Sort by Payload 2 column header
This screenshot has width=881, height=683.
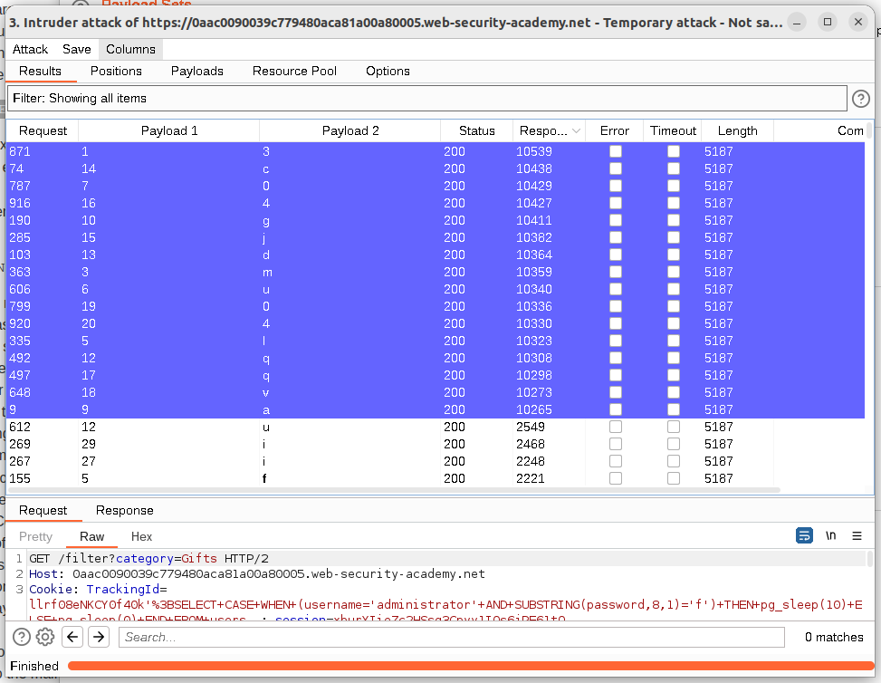coord(350,131)
